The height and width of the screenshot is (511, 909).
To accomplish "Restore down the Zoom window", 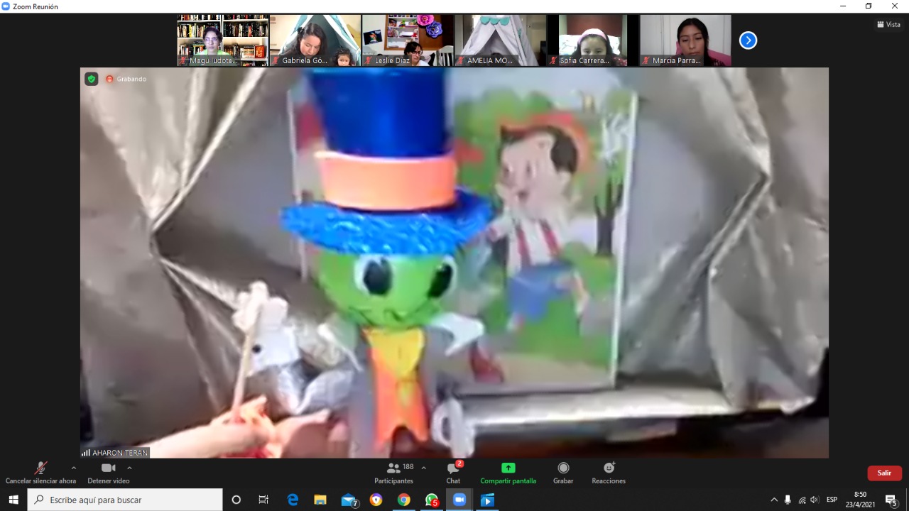I will pos(869,6).
